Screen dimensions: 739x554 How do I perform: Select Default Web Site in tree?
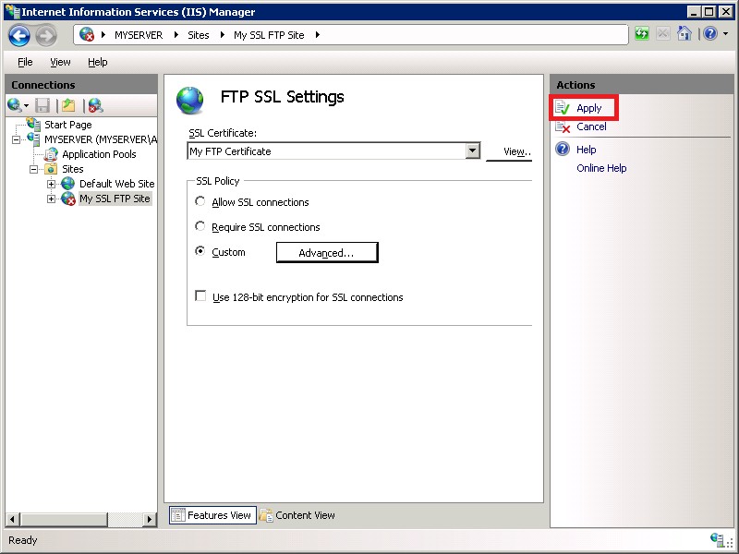(x=117, y=184)
